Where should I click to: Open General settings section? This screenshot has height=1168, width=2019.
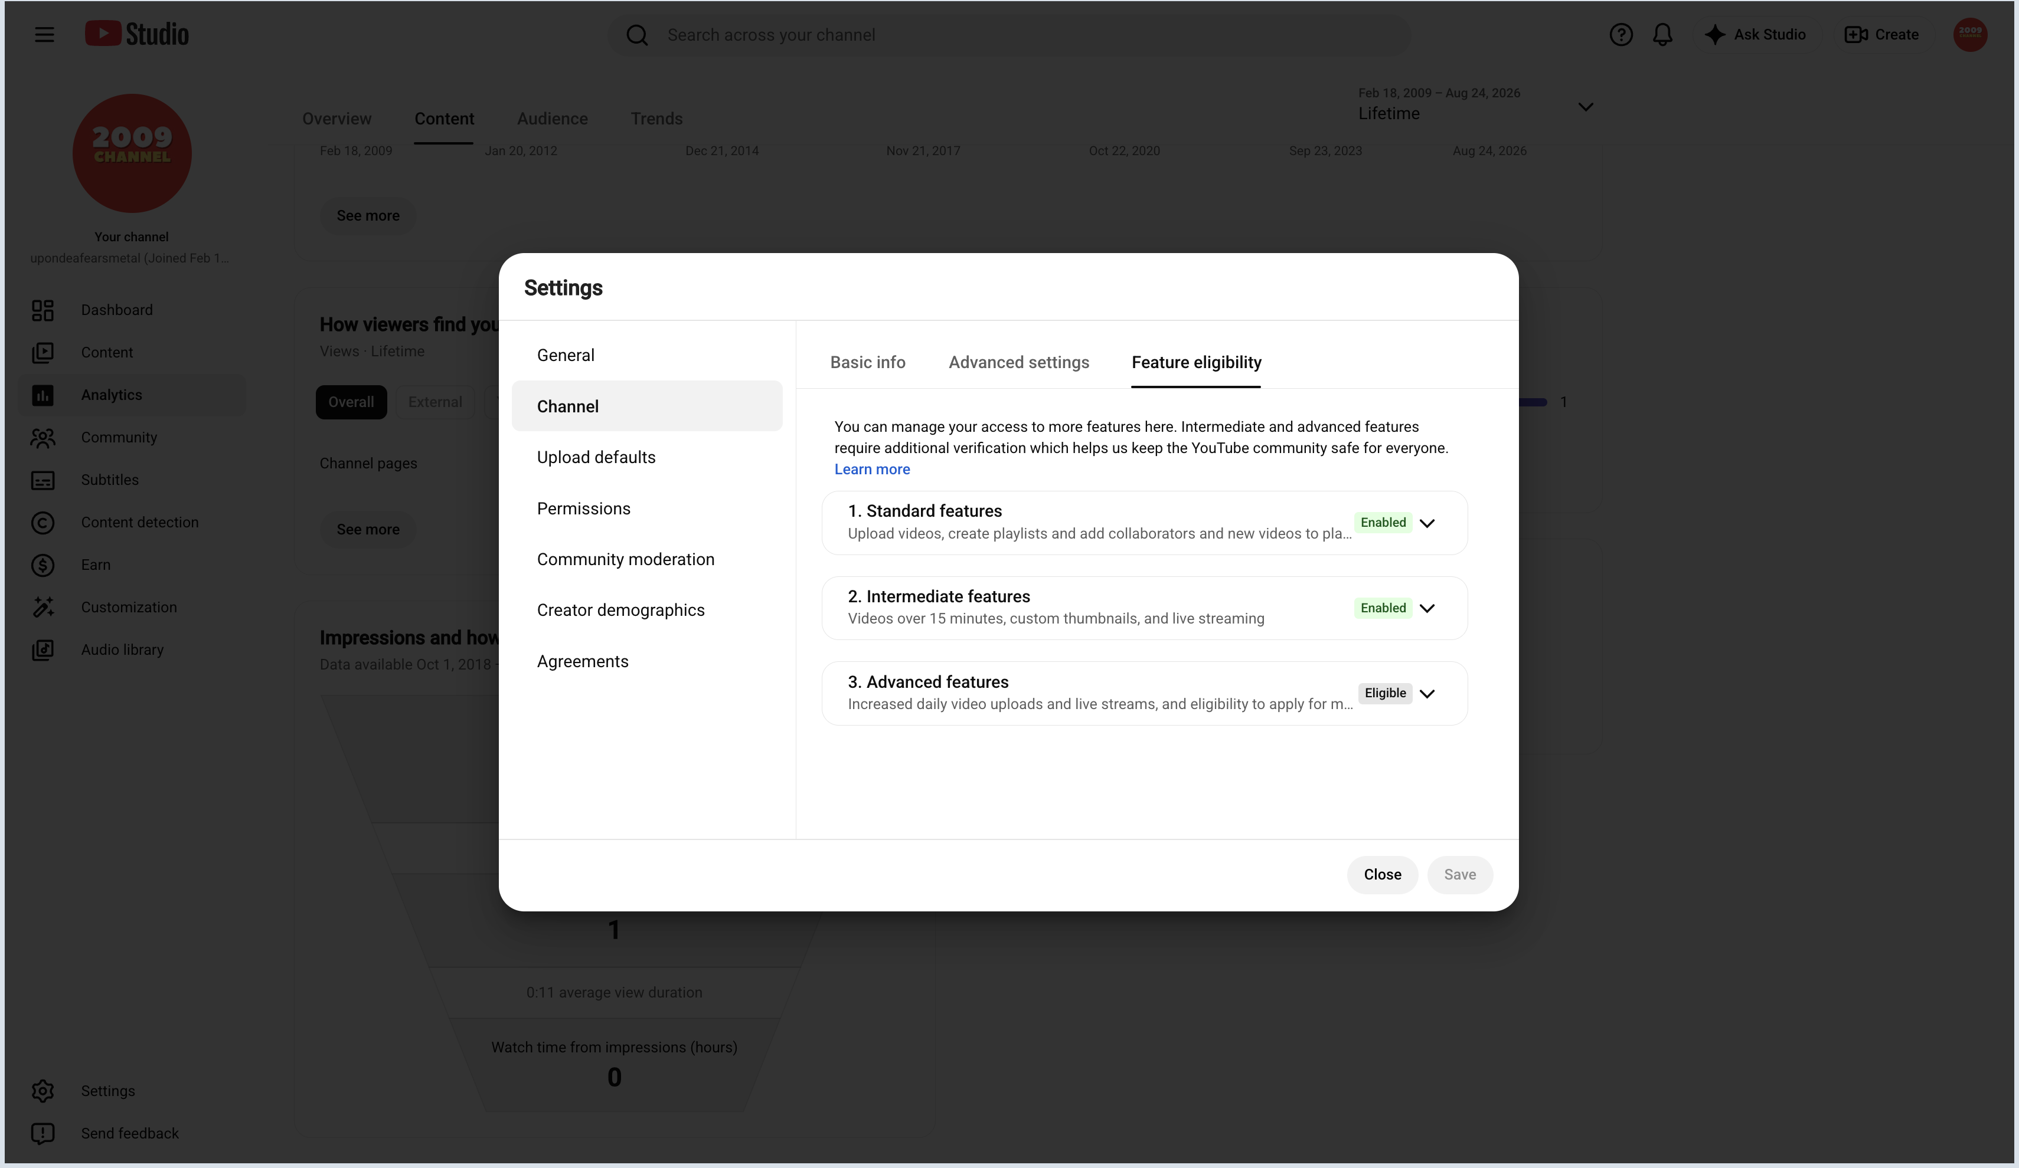pos(646,355)
